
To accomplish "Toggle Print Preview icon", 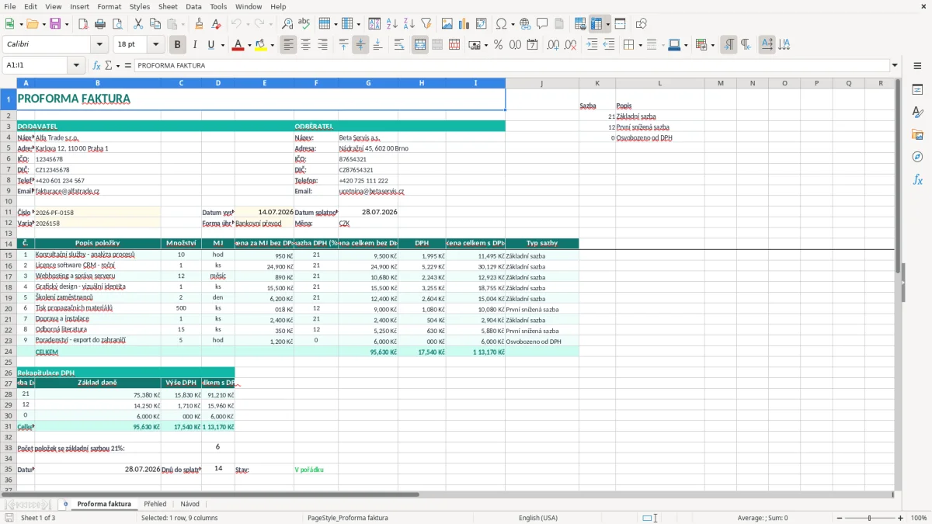I will pos(117,24).
